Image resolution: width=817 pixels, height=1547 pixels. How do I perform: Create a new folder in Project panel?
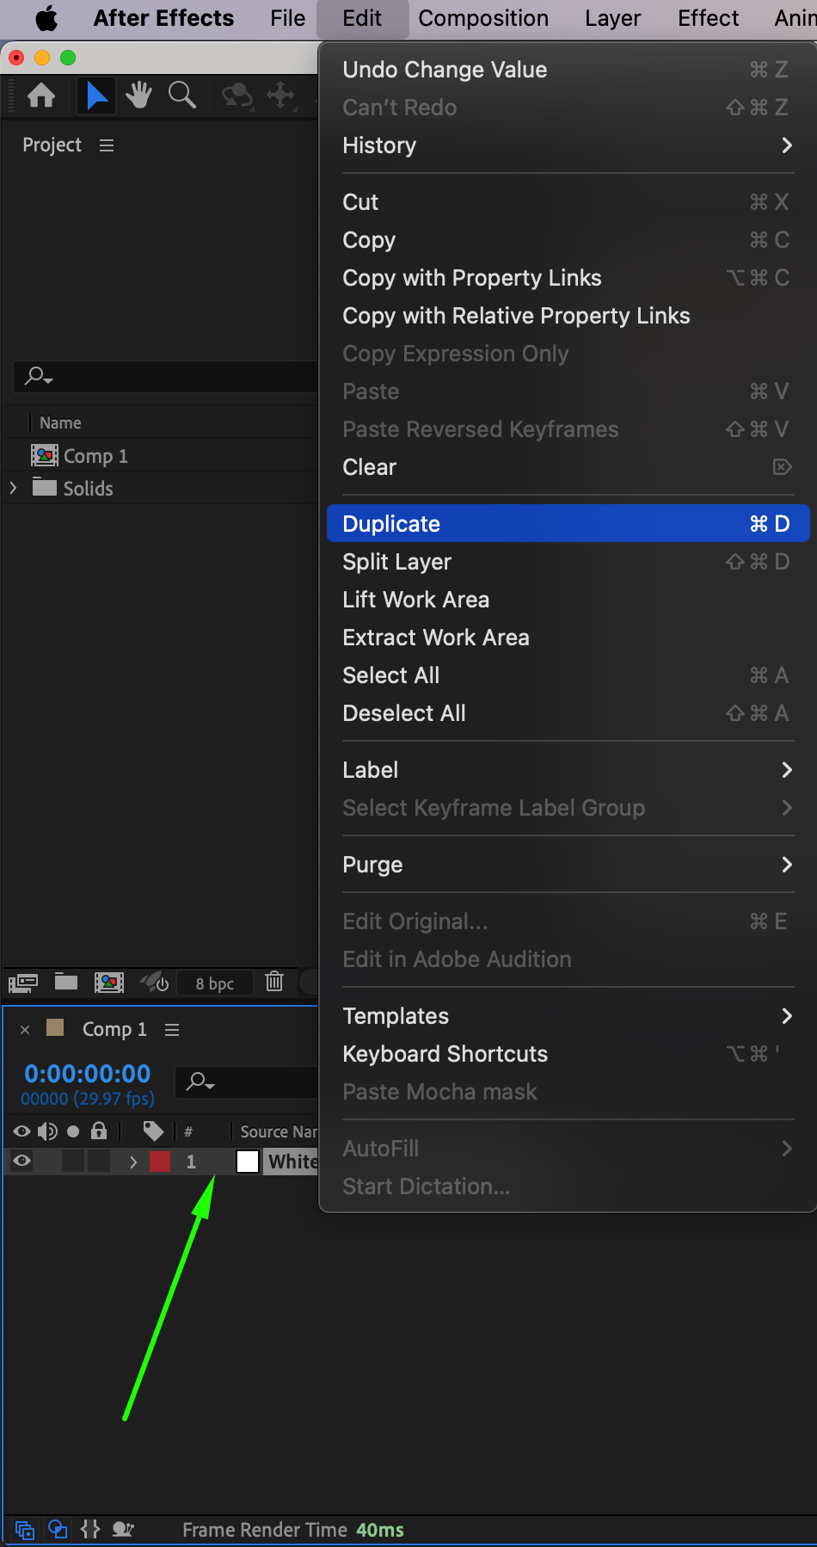[x=66, y=982]
